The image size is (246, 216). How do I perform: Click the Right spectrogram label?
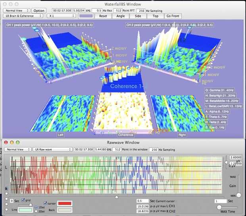(x=182, y=135)
